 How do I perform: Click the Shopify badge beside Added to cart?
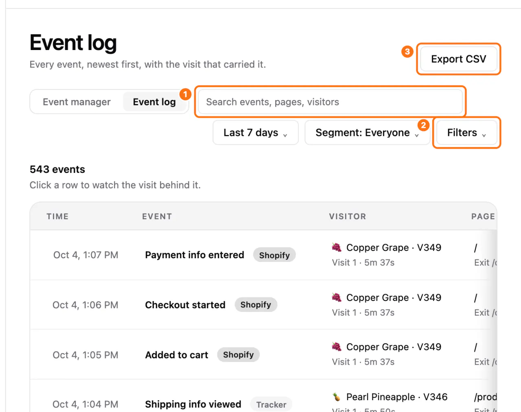[238, 355]
